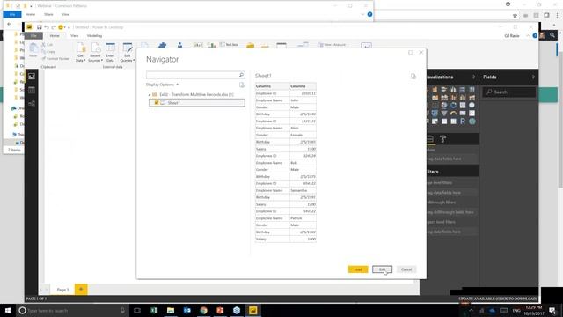Open Task View from the taskbar
563x317 pixels.
[x=137, y=310]
